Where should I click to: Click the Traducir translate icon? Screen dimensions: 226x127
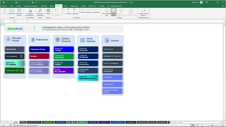48,12
